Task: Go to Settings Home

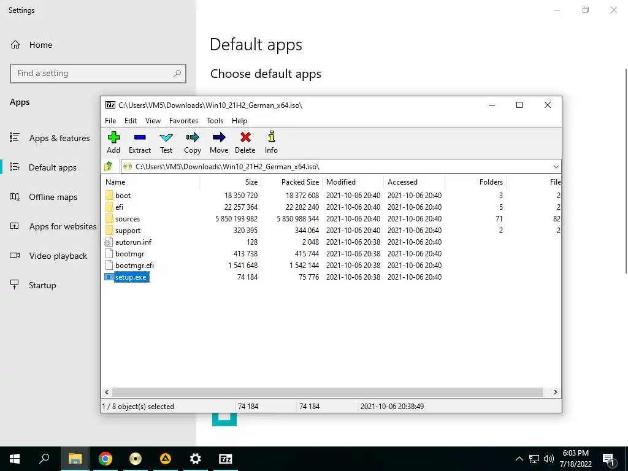Action: click(31, 45)
